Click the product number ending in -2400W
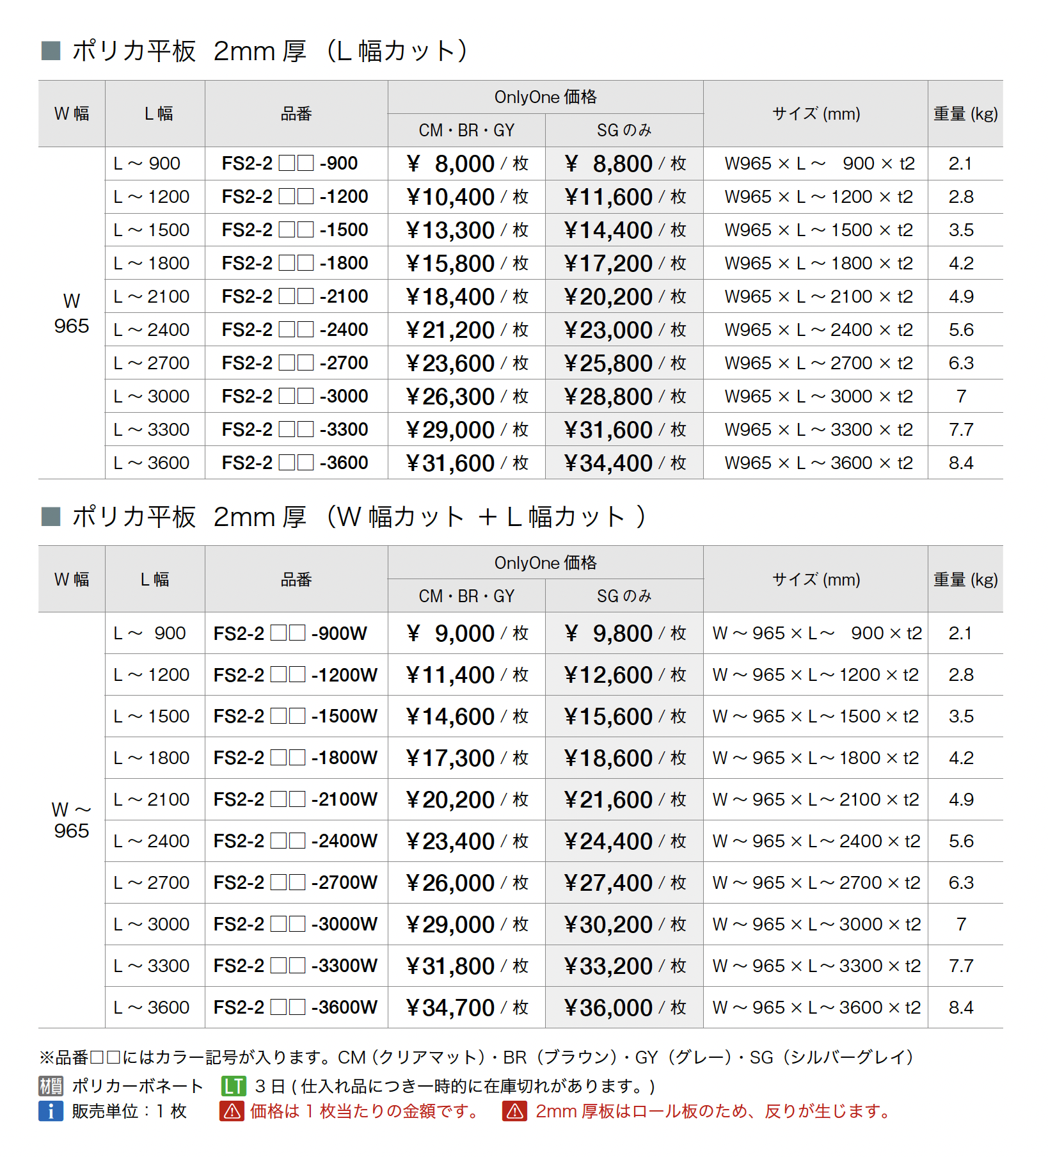The image size is (1048, 1157). 296,841
